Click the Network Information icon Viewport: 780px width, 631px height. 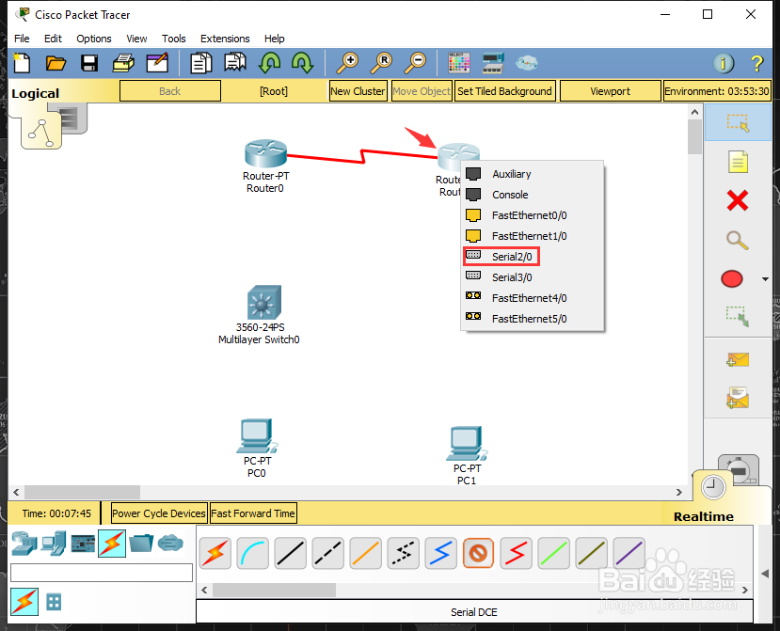click(724, 63)
